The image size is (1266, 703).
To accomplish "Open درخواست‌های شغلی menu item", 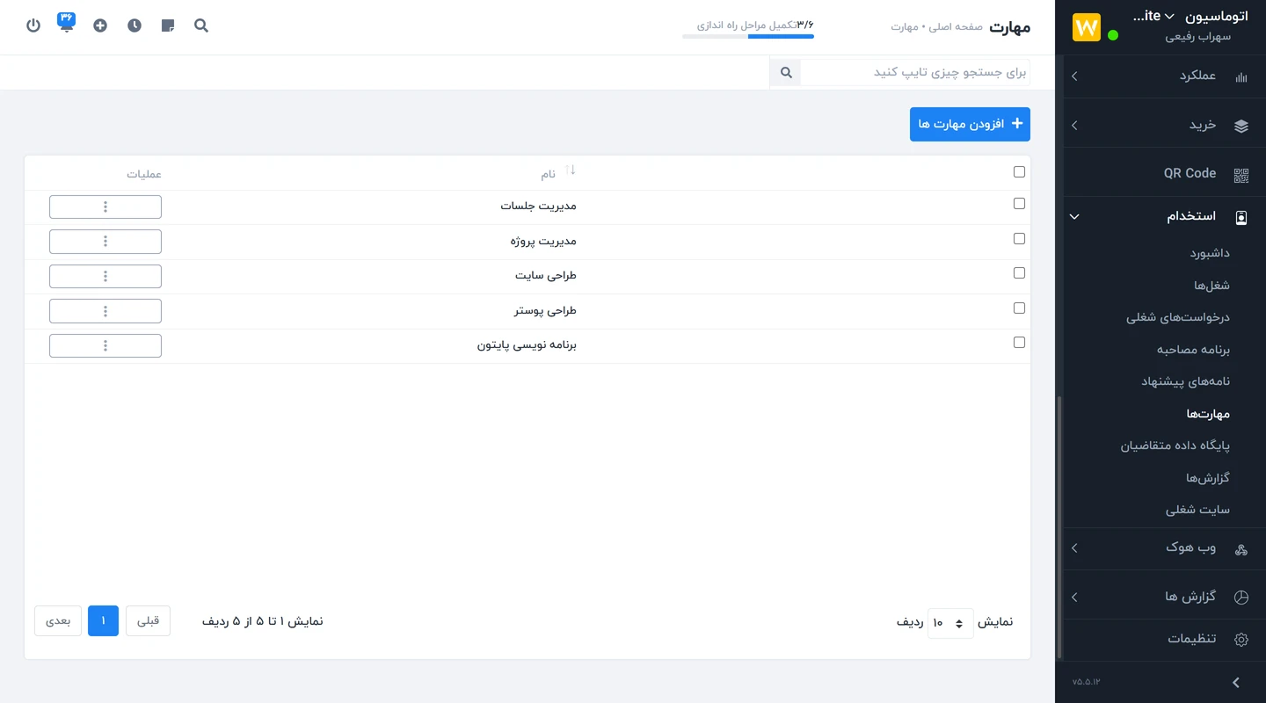I will (1178, 317).
